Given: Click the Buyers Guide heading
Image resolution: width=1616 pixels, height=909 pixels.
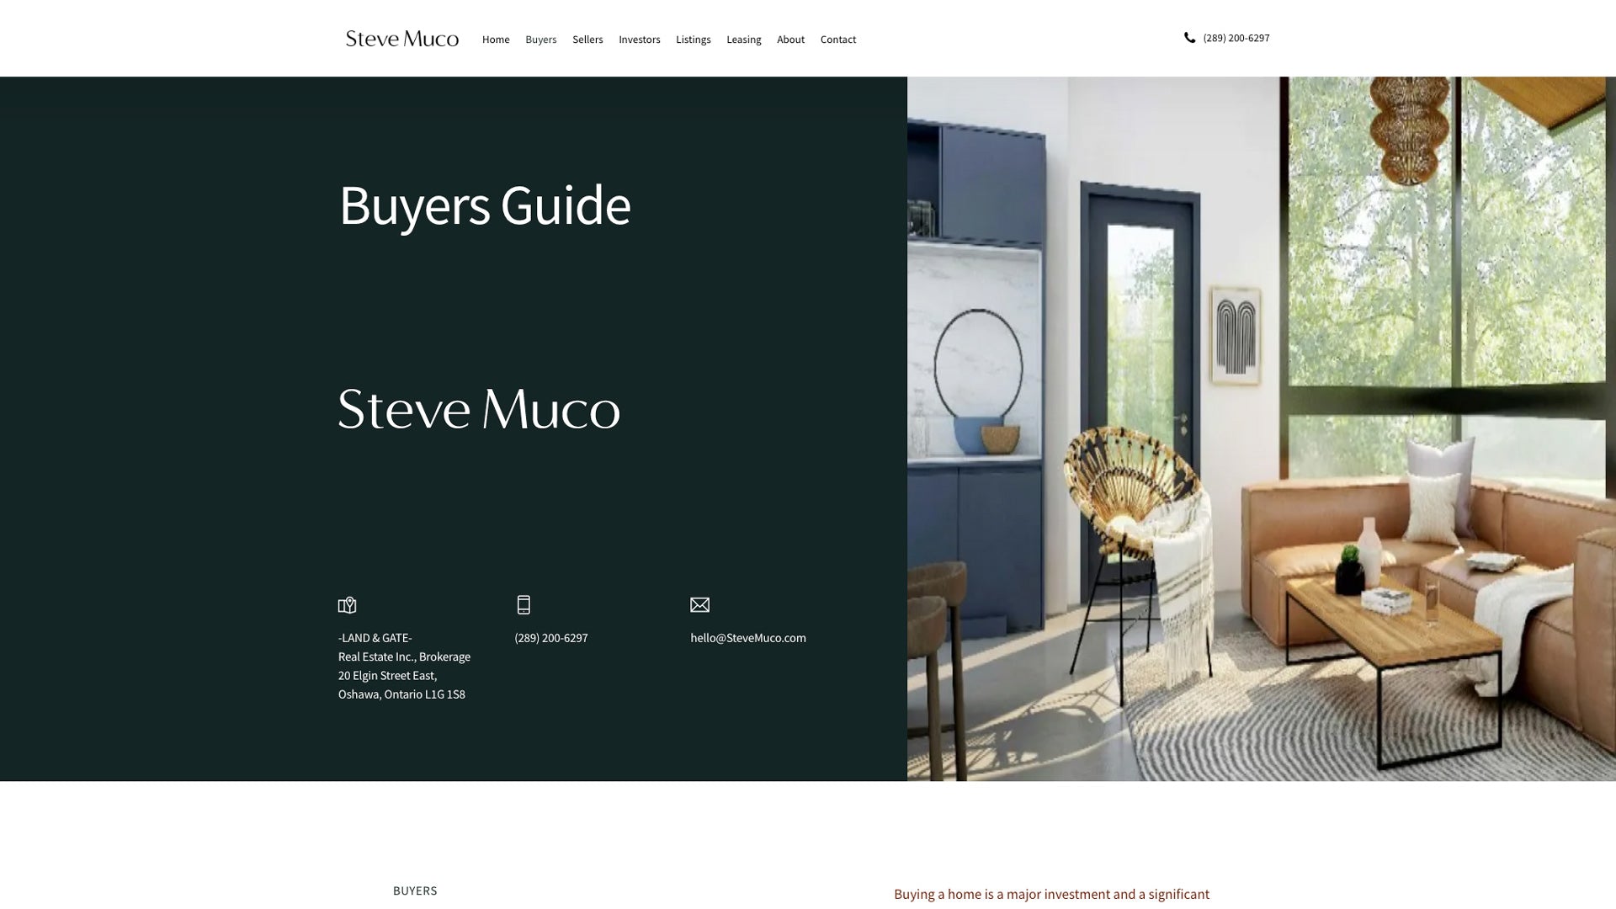Looking at the screenshot, I should pyautogui.click(x=484, y=205).
